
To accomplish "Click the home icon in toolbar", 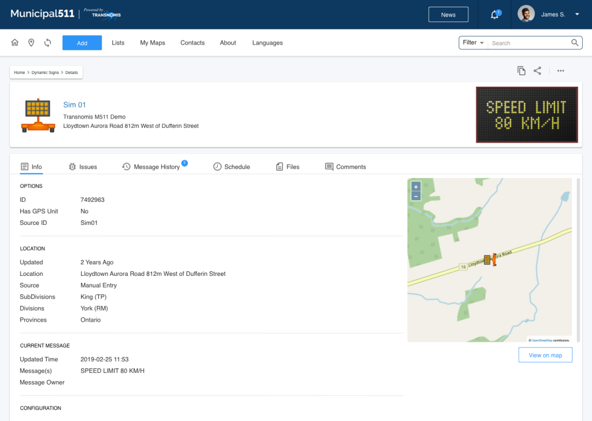I will [15, 43].
